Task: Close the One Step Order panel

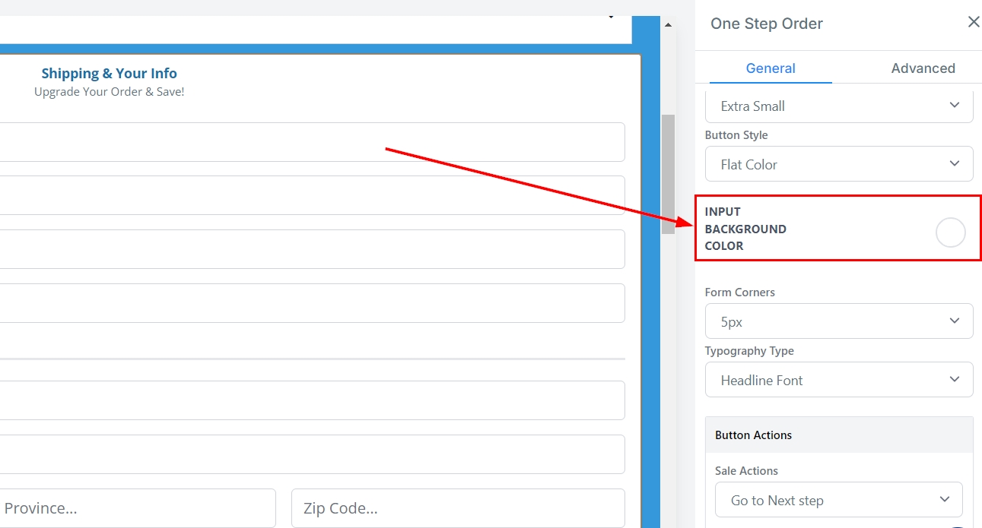Action: coord(973,22)
